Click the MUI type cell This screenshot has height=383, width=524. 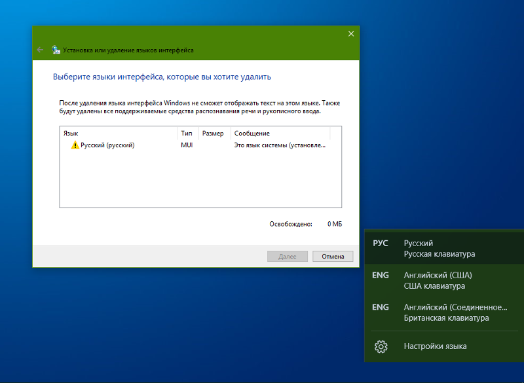tap(187, 145)
